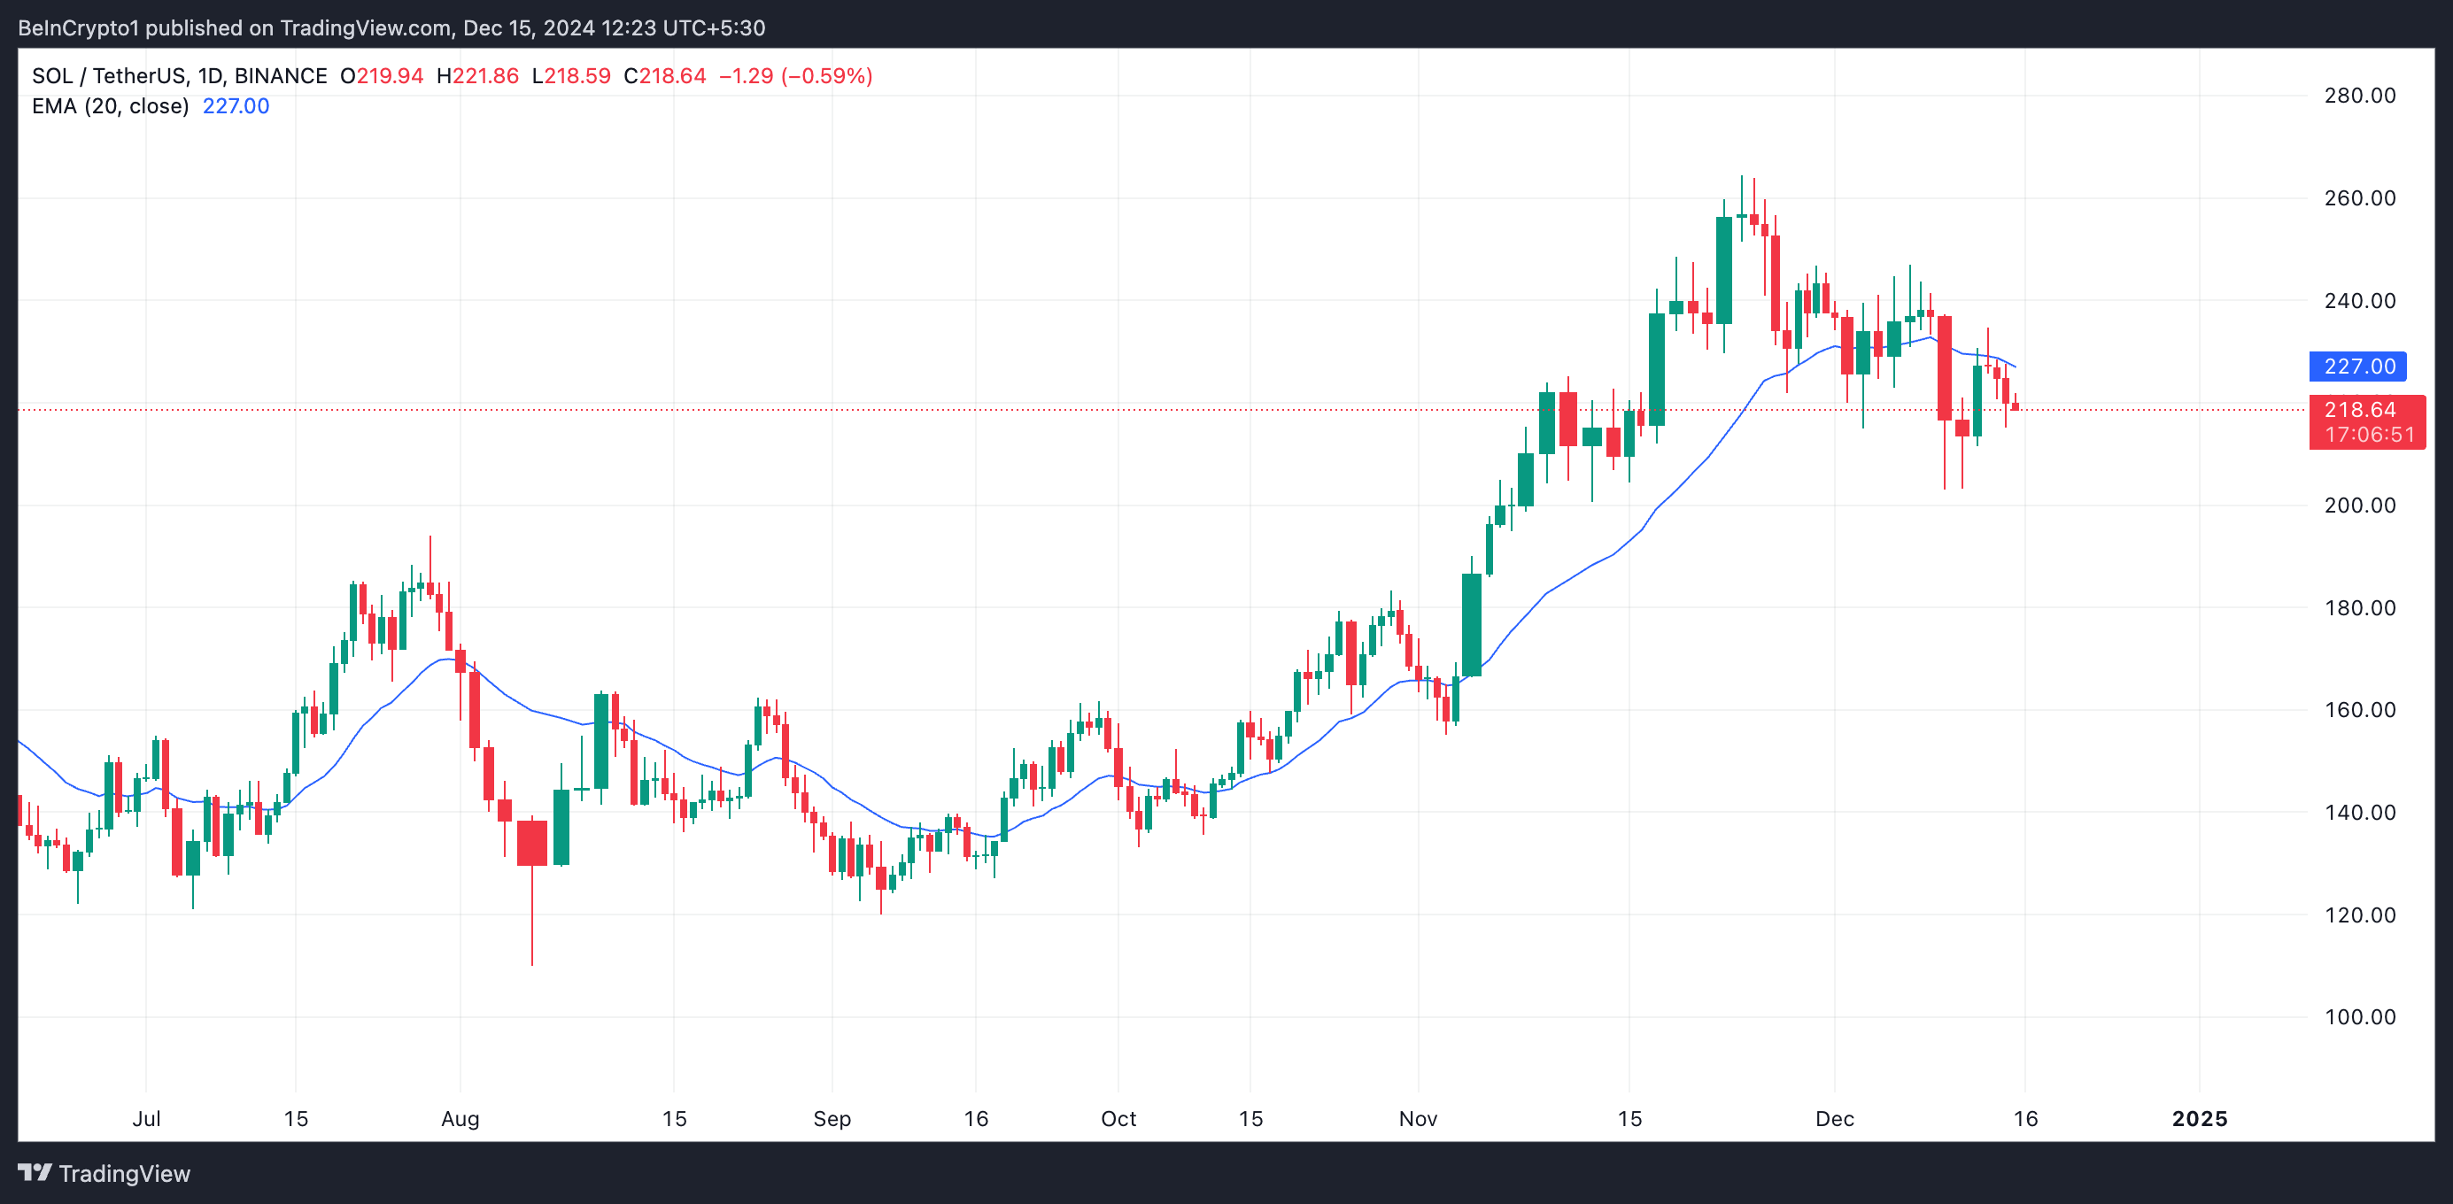Click the 260.00 price scale label
Screen dimensions: 2453x1204
click(2359, 198)
